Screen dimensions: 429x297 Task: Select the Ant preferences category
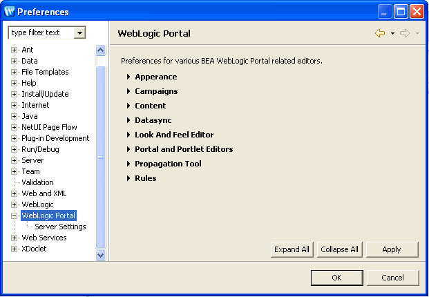(x=28, y=50)
